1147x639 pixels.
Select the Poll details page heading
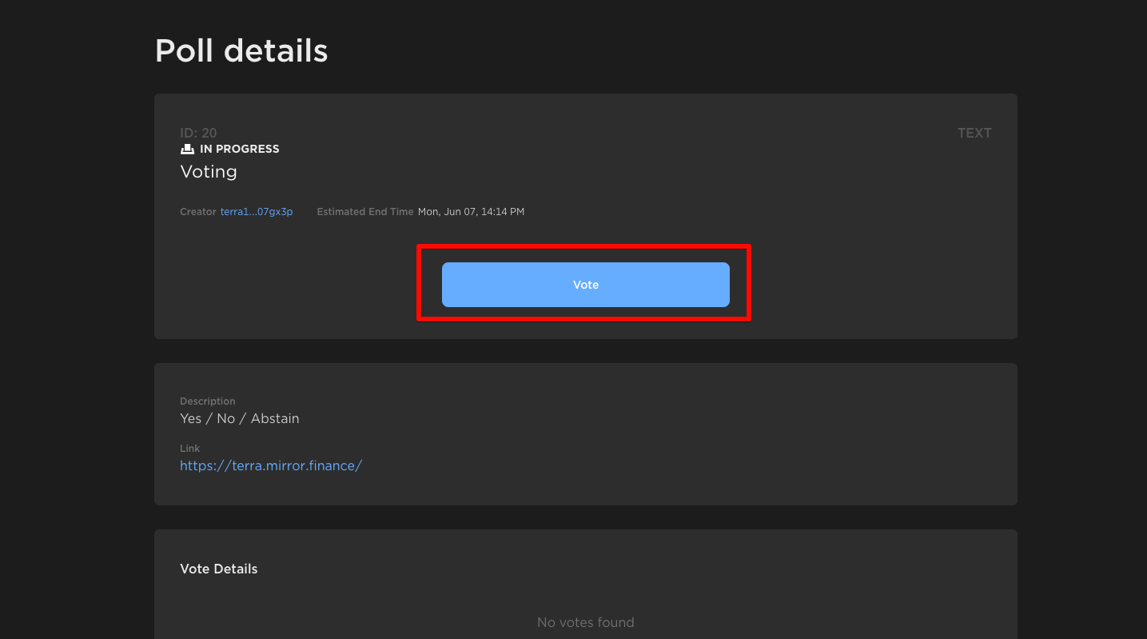241,51
